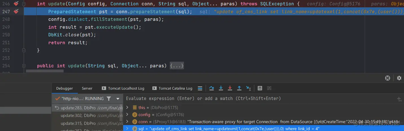
Task: Click the Show Execution Point icon
Action: (200, 88)
